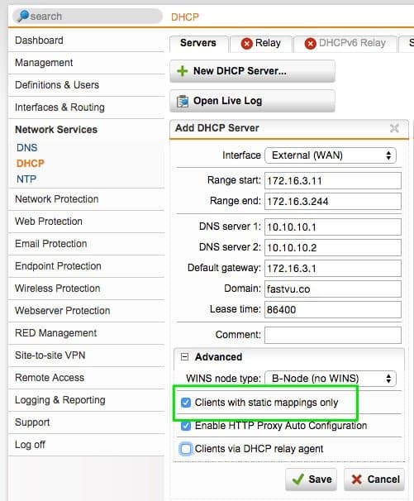Click the red X icon on Relay tab
This screenshot has width=414, height=501.
pyautogui.click(x=246, y=44)
